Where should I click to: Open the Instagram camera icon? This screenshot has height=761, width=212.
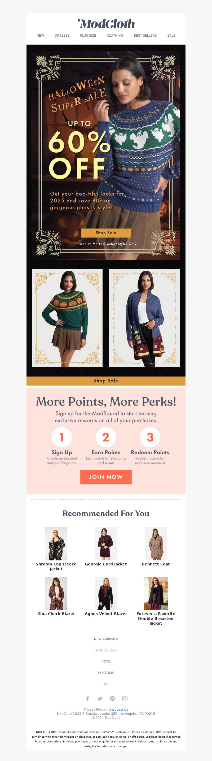[125, 698]
